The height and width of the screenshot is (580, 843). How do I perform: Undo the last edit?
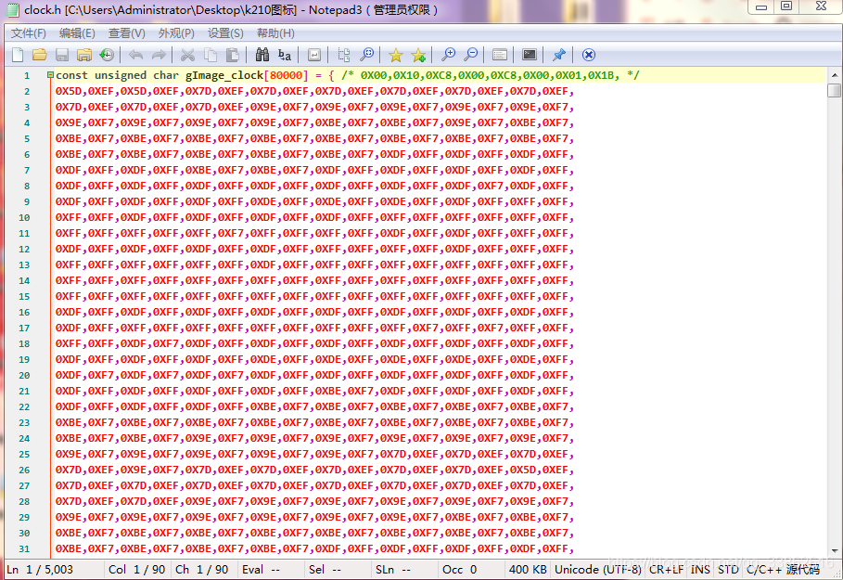point(135,55)
